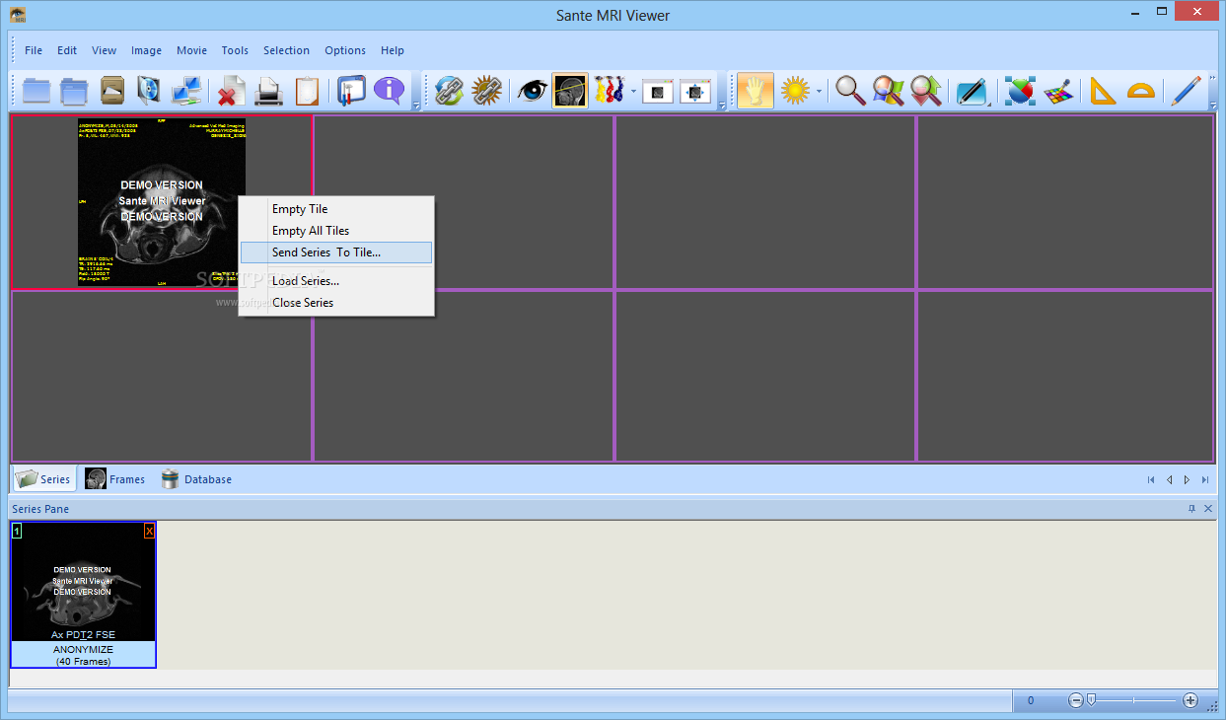This screenshot has height=720, width=1226.
Task: Switch to the Database tab
Action: tap(196, 479)
